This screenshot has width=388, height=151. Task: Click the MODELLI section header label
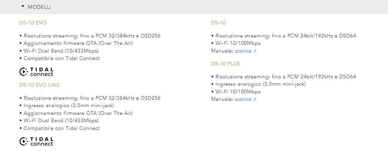pos(39,7)
